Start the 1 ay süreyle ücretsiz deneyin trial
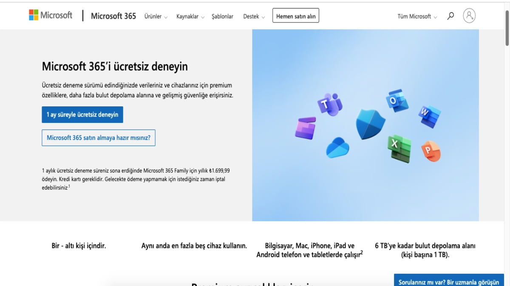510x286 pixels. click(82, 115)
